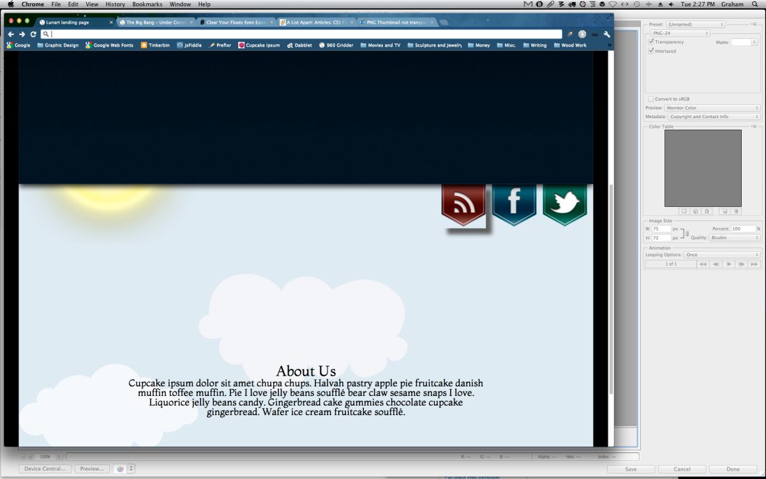Click the grey Color Table swatch area

pyautogui.click(x=703, y=168)
